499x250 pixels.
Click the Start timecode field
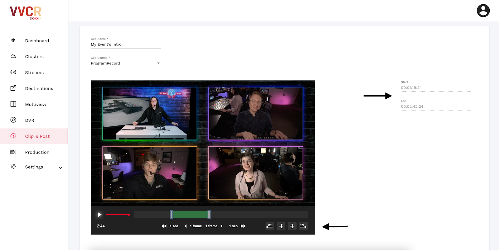[436, 88]
